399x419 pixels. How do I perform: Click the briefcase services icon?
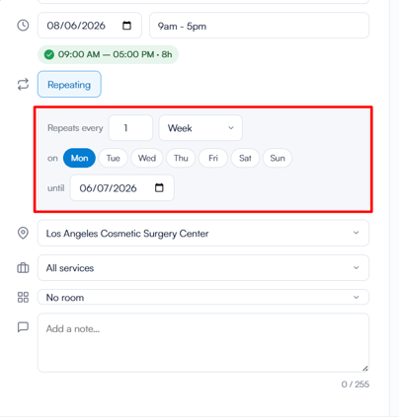tap(23, 268)
